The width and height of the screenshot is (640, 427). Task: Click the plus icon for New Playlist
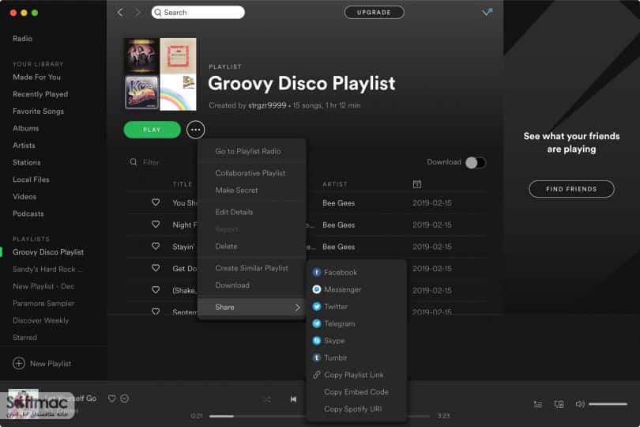pyautogui.click(x=19, y=363)
